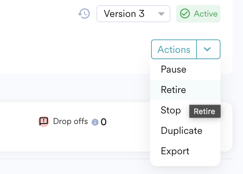243x174 pixels.
Task: Click the Active status text
Action: [x=206, y=14]
